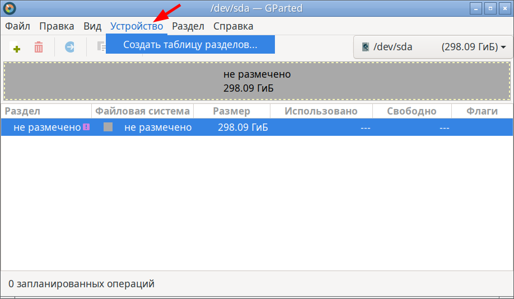The height and width of the screenshot is (299, 514).
Task: Maximize the GParted window
Action: click(490, 8)
